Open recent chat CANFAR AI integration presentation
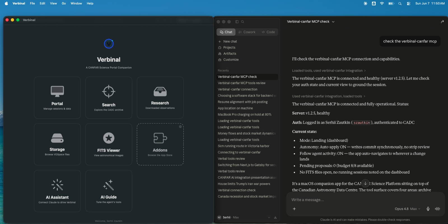The image size is (448, 224). [x=247, y=178]
